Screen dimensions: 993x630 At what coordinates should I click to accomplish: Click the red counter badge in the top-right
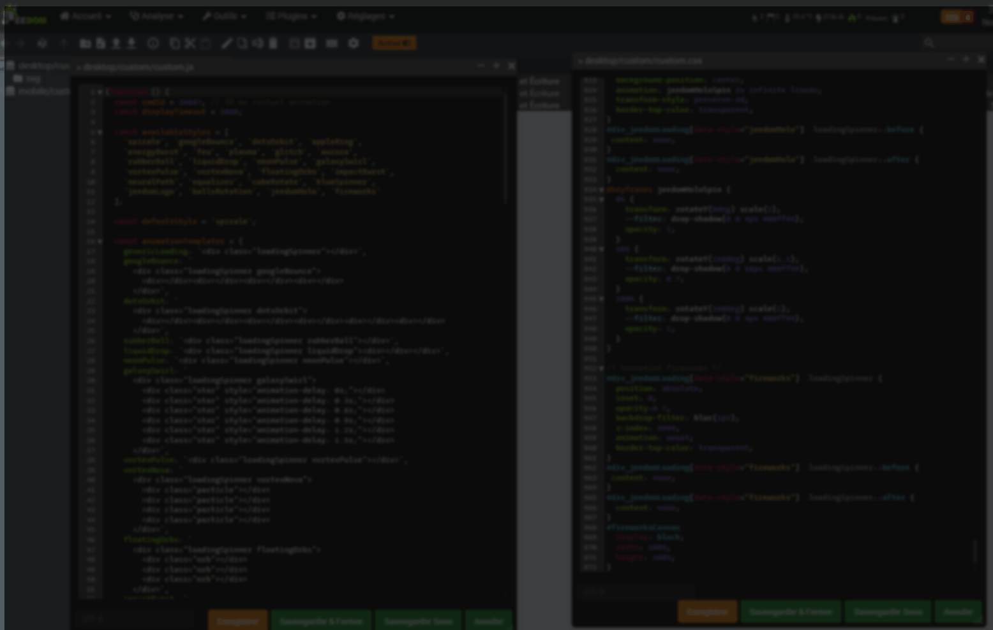968,17
